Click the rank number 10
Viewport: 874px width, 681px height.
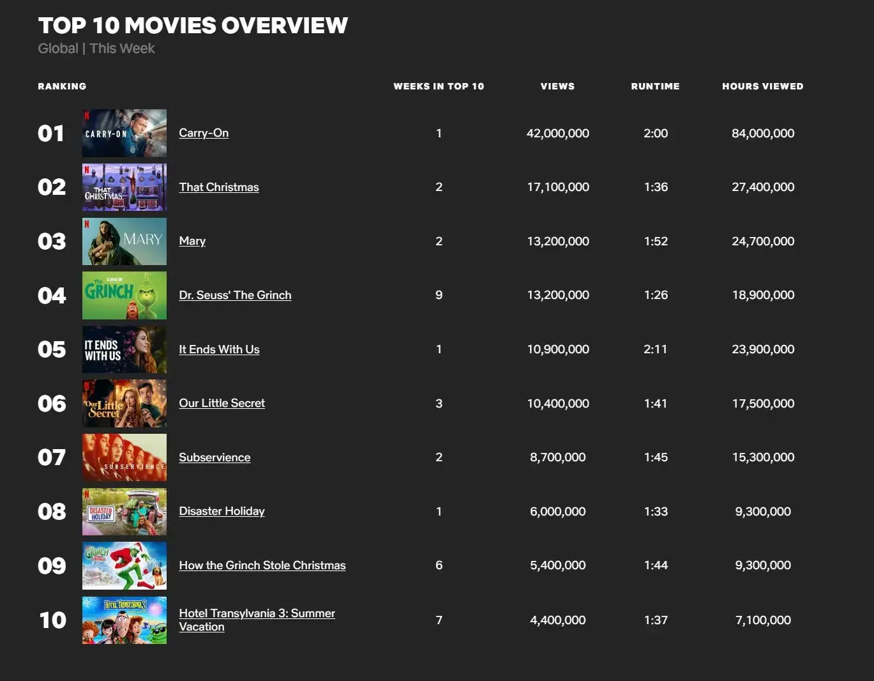[52, 620]
